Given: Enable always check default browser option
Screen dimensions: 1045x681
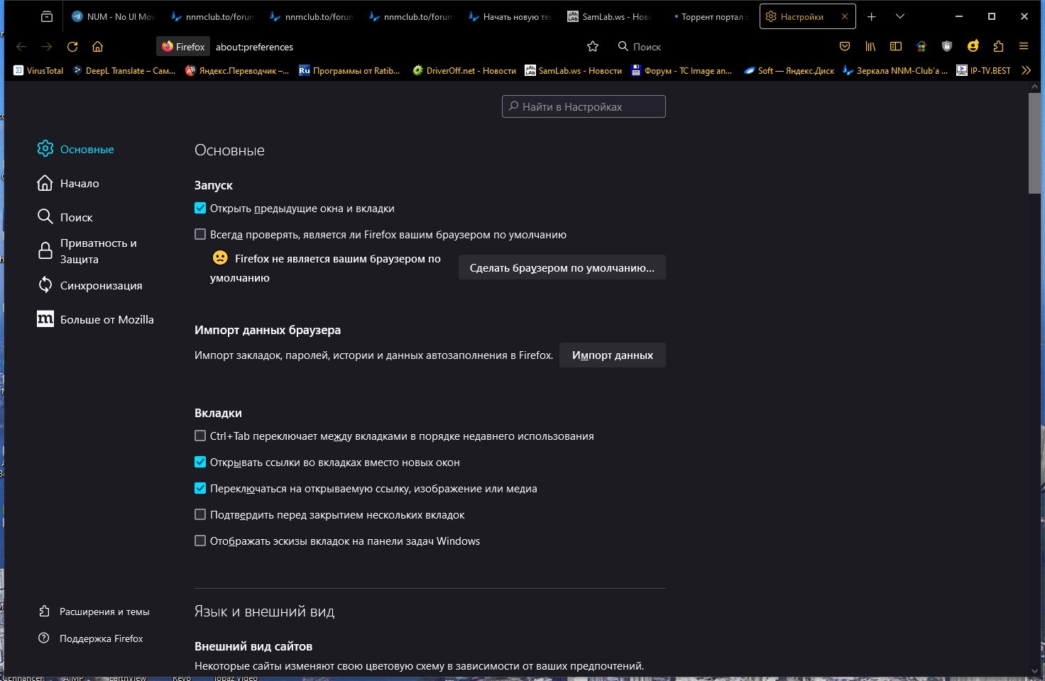Looking at the screenshot, I should [200, 234].
